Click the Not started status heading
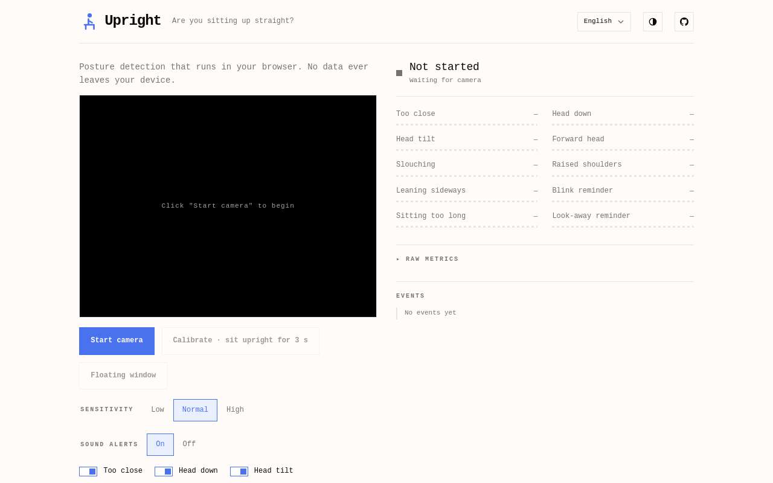The image size is (773, 483). point(444,67)
